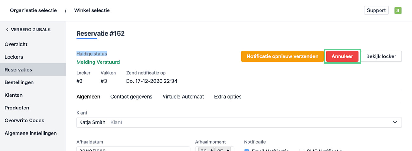Click the Organisatie selectie breadcrumb
This screenshot has height=151, width=412.
pos(33,10)
